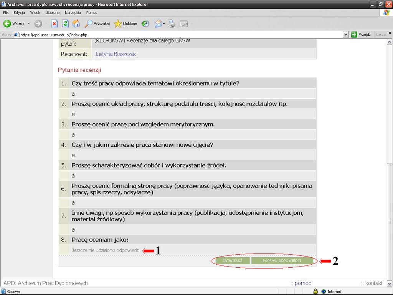
Task: Click question 7 'Inne uwagi, np sposób wykorzystania pracy'
Action: pos(188,216)
